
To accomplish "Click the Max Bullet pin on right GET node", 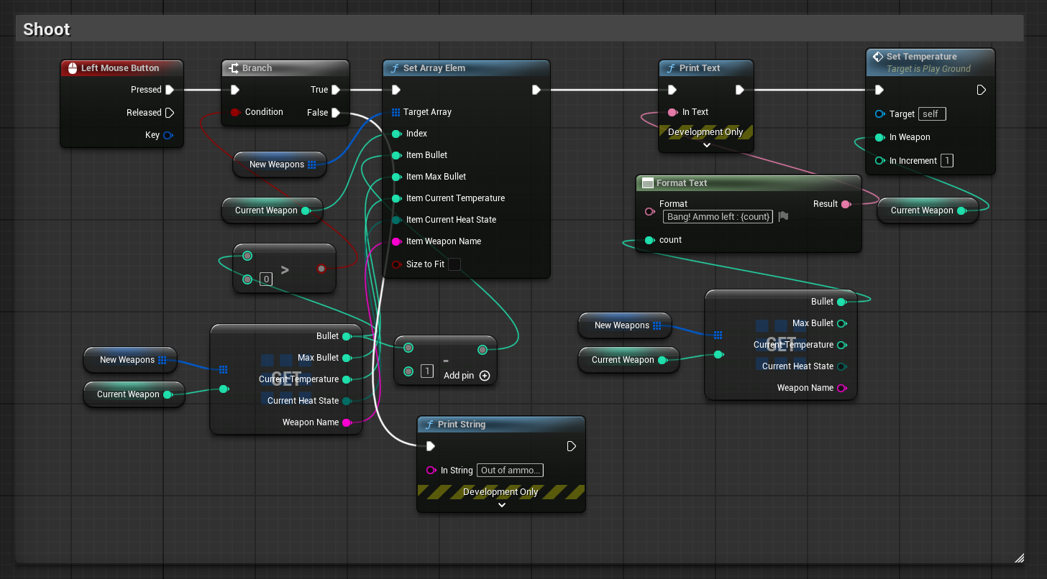I will 841,323.
